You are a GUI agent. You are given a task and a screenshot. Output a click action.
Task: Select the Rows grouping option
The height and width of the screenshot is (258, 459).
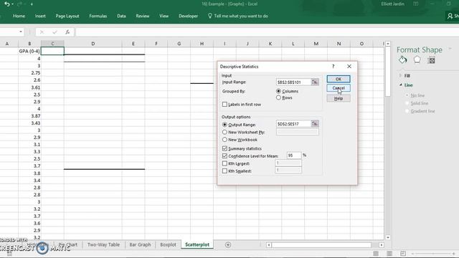[278, 97]
